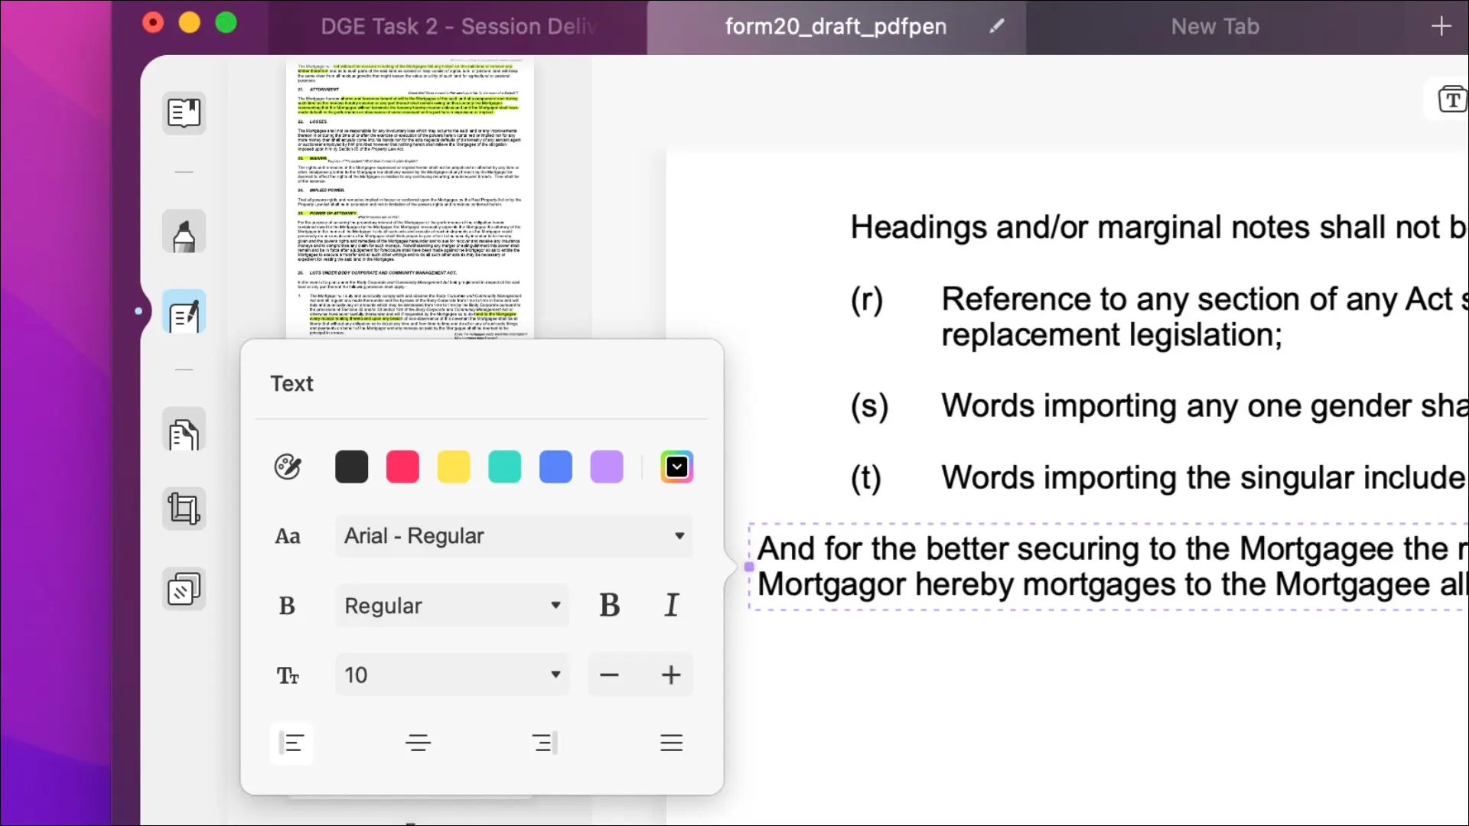Open the Watermark and background tool
The width and height of the screenshot is (1469, 826).
pos(184,589)
